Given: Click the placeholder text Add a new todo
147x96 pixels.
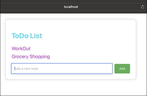Looking at the screenshot, I should click(26, 69).
